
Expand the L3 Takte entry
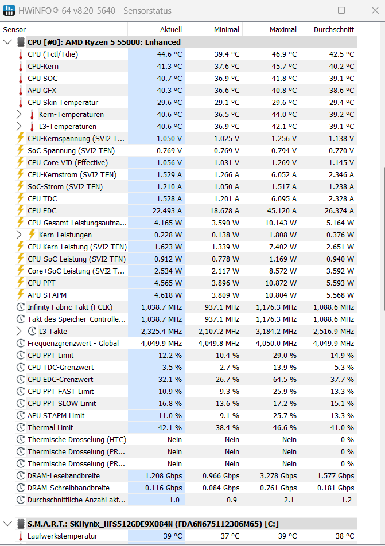tap(19, 331)
